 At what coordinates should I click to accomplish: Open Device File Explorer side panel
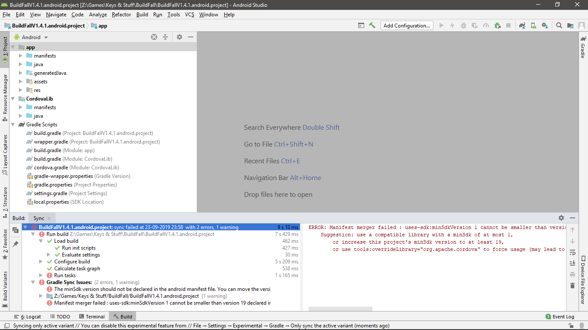point(583,280)
